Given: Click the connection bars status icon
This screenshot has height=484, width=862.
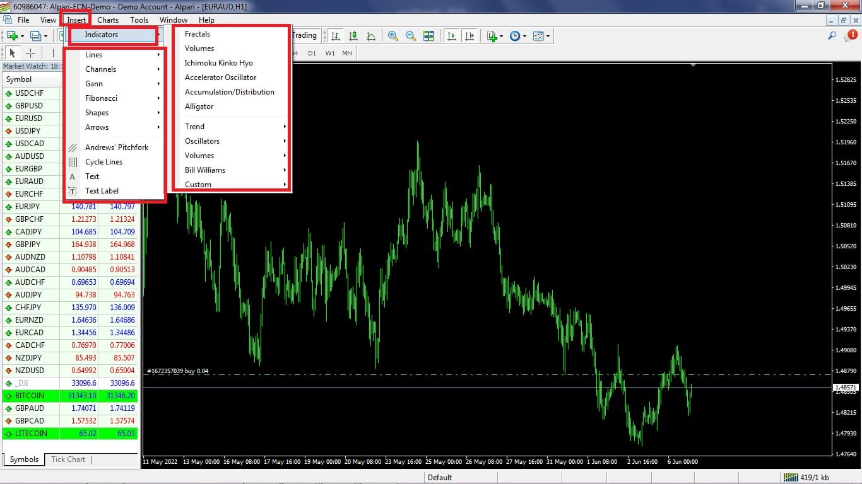Looking at the screenshot, I should pyautogui.click(x=791, y=477).
